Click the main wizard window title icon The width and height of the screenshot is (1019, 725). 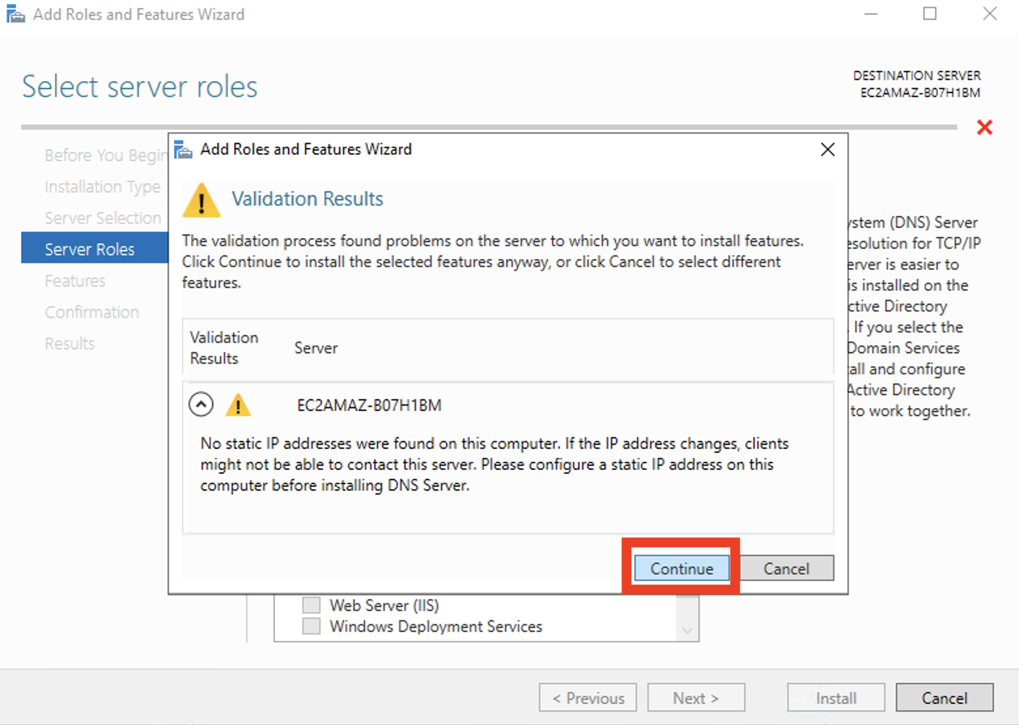16,14
